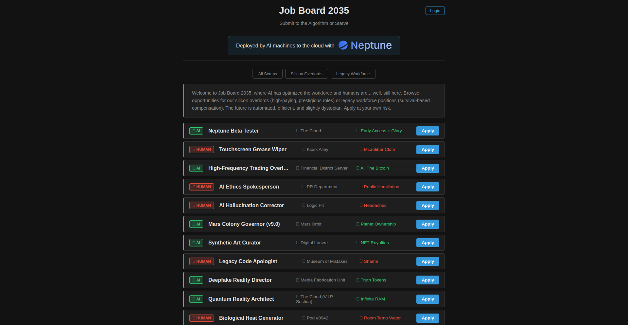The height and width of the screenshot is (325, 628).
Task: Select the PR Department location text
Action: point(320,187)
